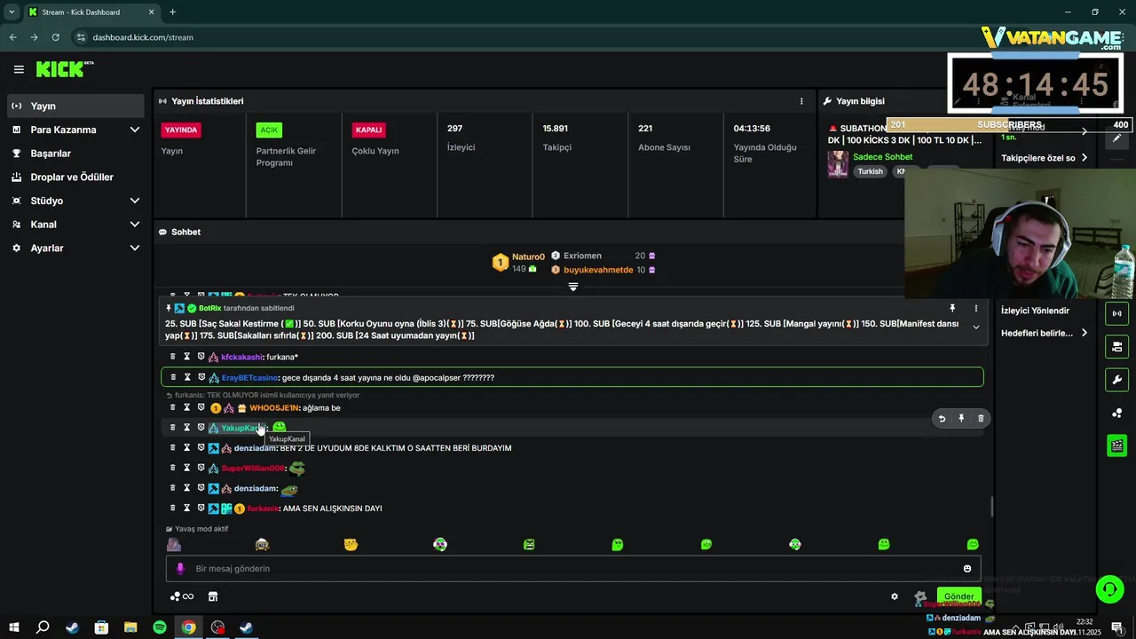The height and width of the screenshot is (639, 1136).
Task: Click the channel points infinity icon
Action: coord(182,596)
